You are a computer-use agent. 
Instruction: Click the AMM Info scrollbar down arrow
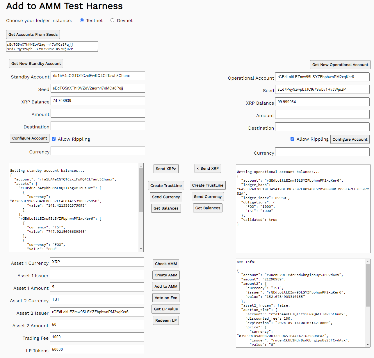pos(368,345)
